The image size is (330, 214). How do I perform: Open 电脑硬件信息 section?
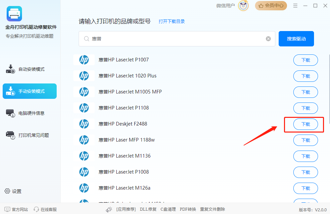[x=30, y=113]
